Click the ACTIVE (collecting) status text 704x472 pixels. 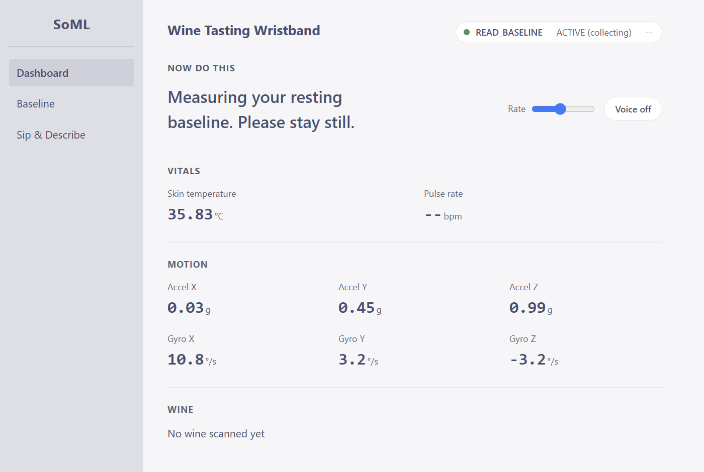click(x=593, y=33)
